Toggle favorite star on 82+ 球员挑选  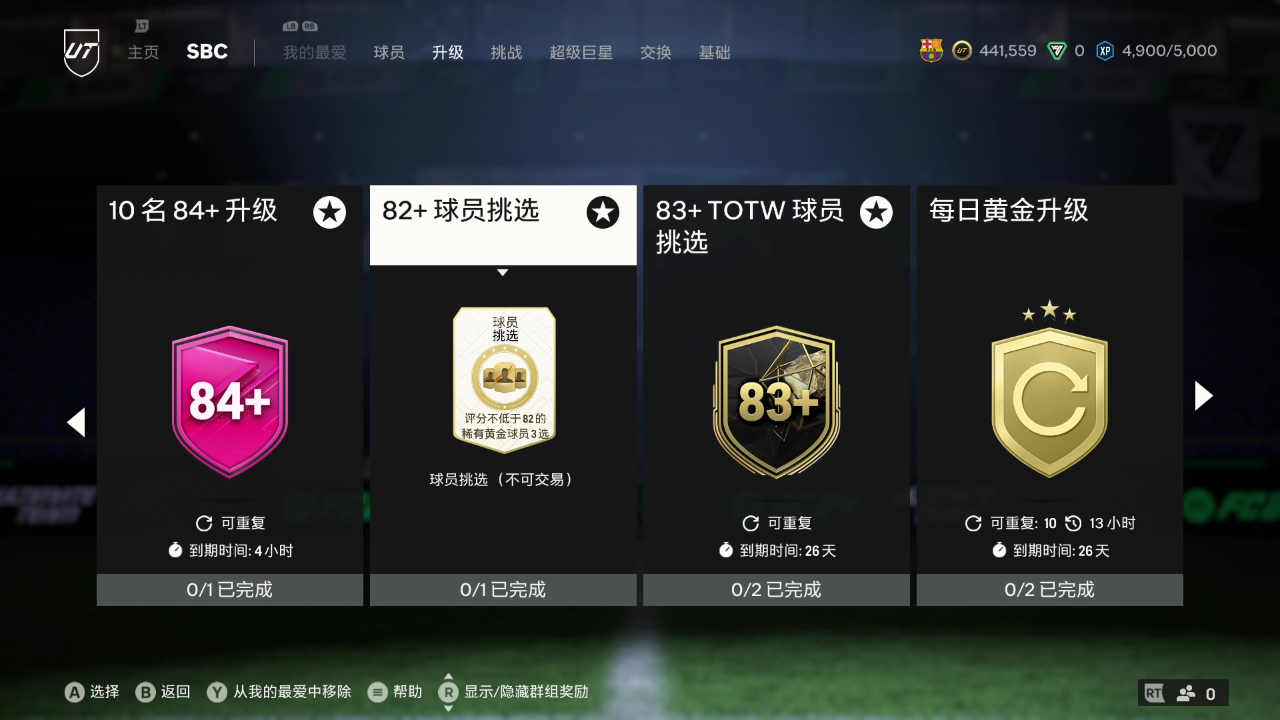603,212
